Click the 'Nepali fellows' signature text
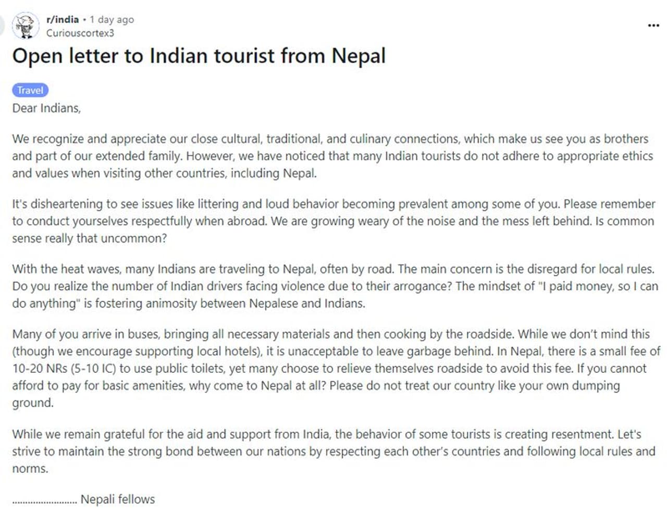 coord(118,499)
